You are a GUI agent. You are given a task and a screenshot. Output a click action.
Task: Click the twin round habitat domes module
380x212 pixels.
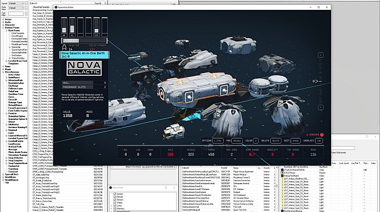coord(269,86)
